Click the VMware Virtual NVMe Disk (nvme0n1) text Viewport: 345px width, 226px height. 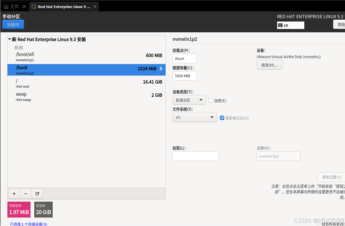click(289, 57)
